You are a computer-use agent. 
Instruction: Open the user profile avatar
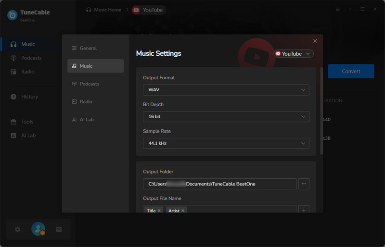click(38, 229)
